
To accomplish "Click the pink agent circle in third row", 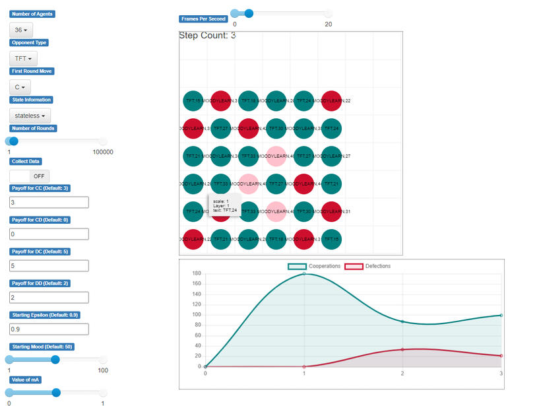I will pos(276,156).
